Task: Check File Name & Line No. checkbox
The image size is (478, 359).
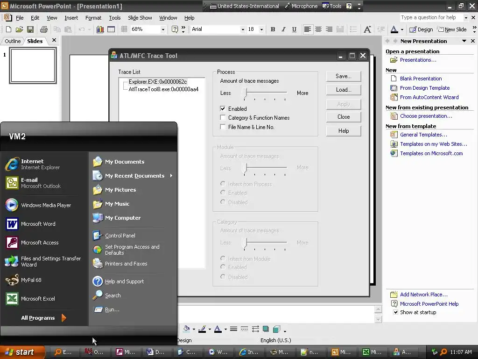Action: point(223,127)
